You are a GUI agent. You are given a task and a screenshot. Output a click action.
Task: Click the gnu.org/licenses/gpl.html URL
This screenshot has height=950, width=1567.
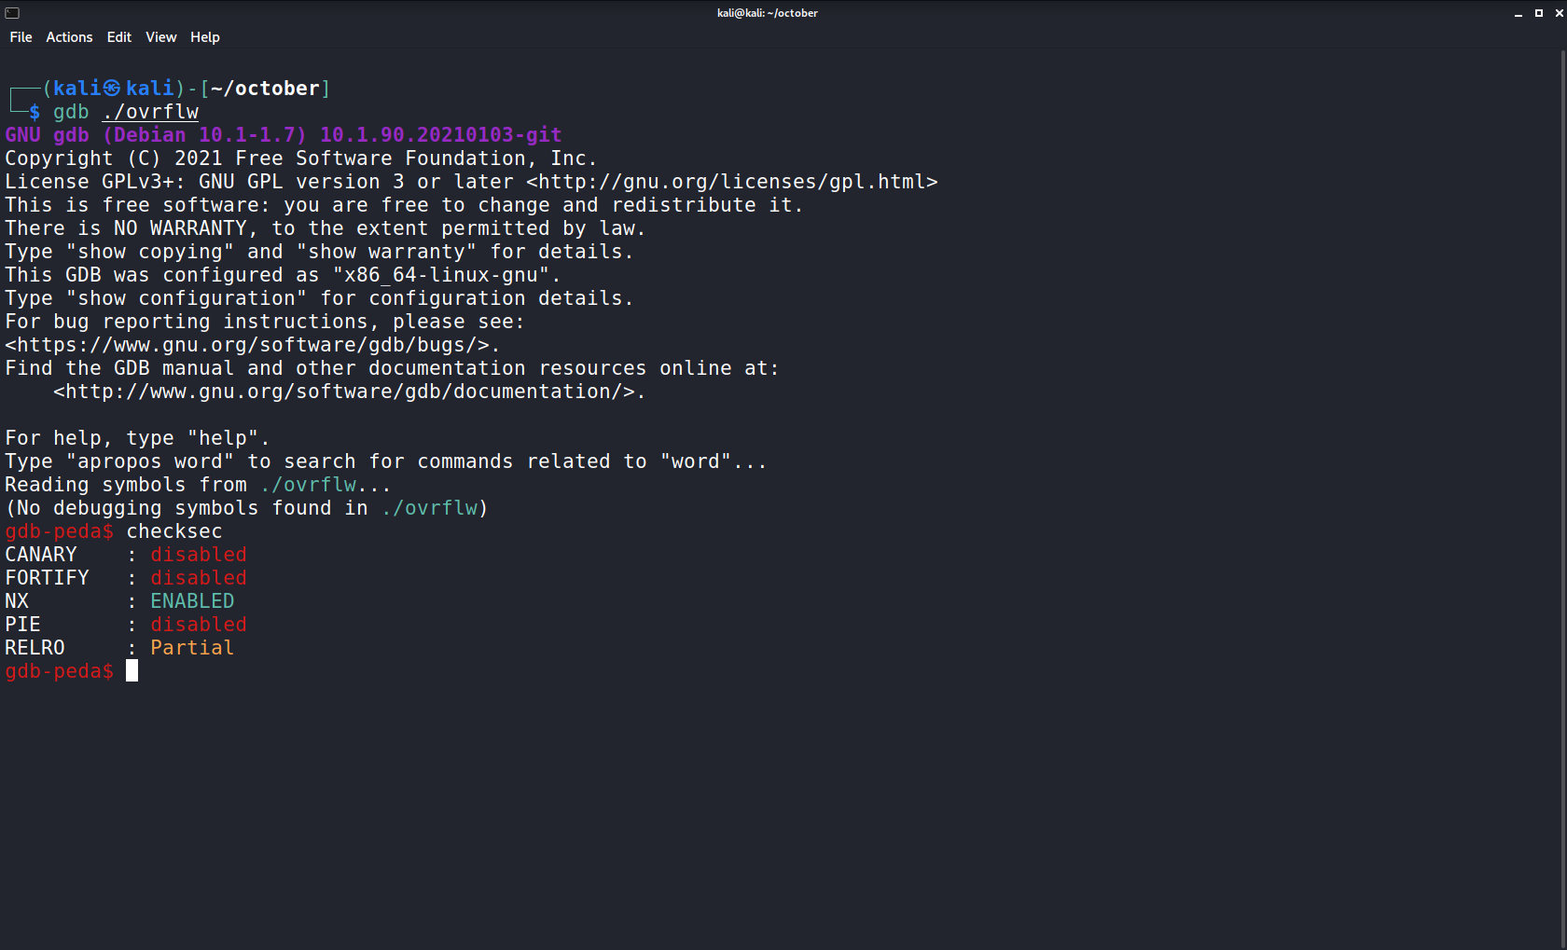[731, 182]
